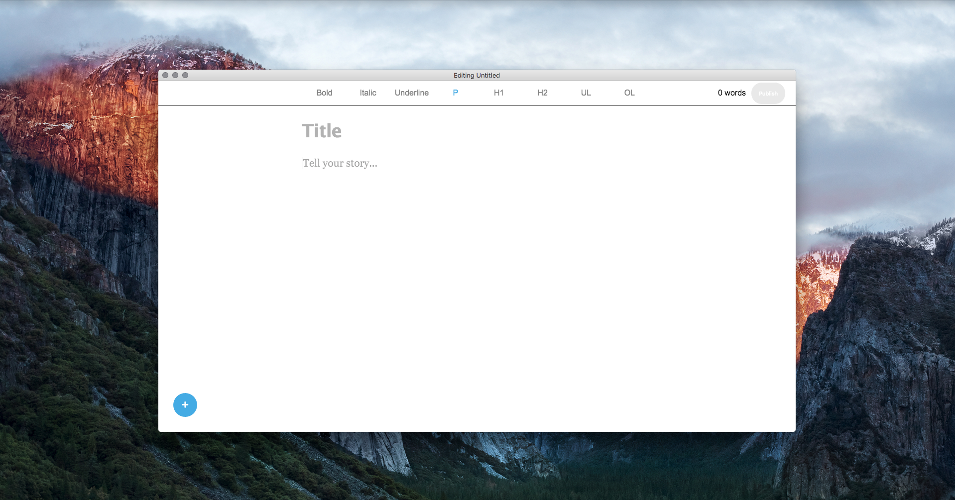Minimize the Editing Untitled window

click(x=175, y=75)
